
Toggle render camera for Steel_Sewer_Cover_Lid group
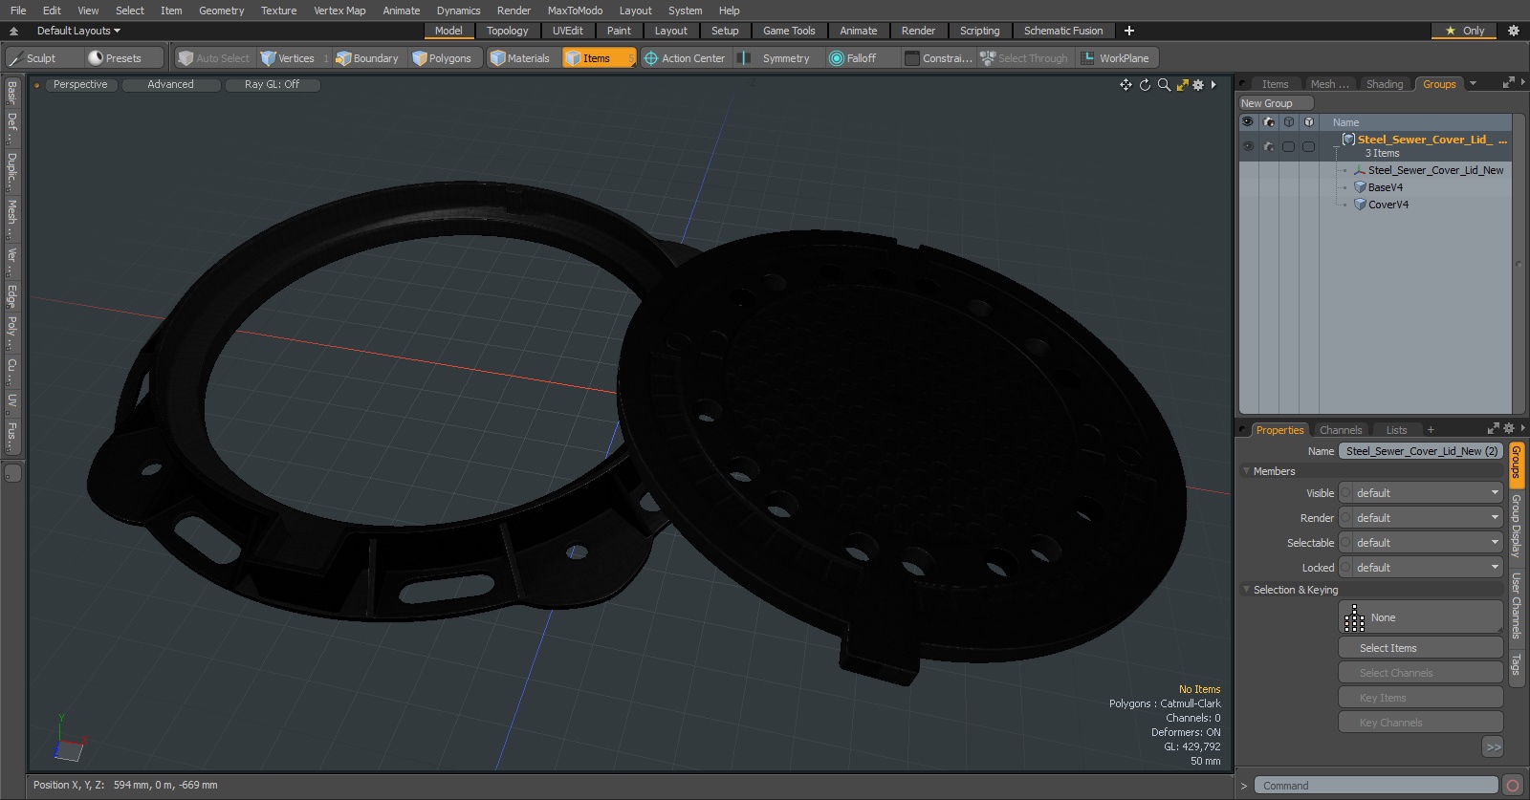(x=1269, y=146)
